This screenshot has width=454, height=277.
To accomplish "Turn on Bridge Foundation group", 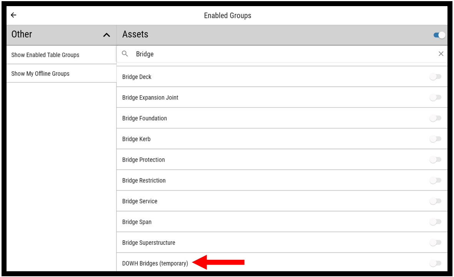I will click(x=435, y=118).
